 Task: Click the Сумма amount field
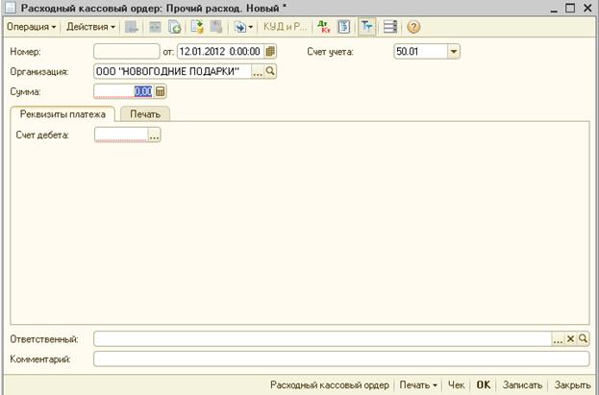click(x=124, y=91)
